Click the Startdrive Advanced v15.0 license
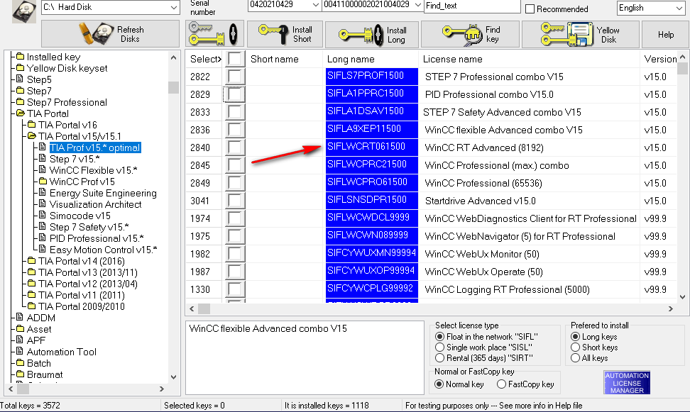The height and width of the screenshot is (412, 690). coord(480,201)
